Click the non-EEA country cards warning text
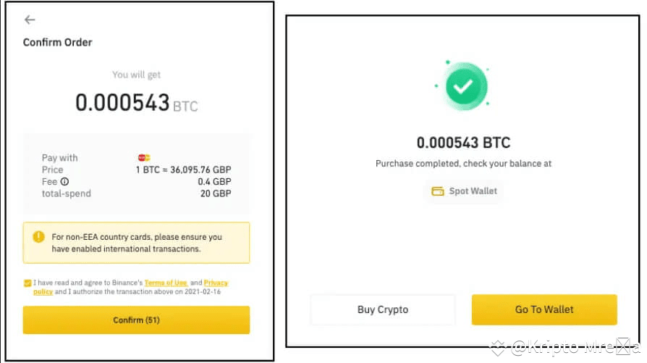 (x=137, y=243)
